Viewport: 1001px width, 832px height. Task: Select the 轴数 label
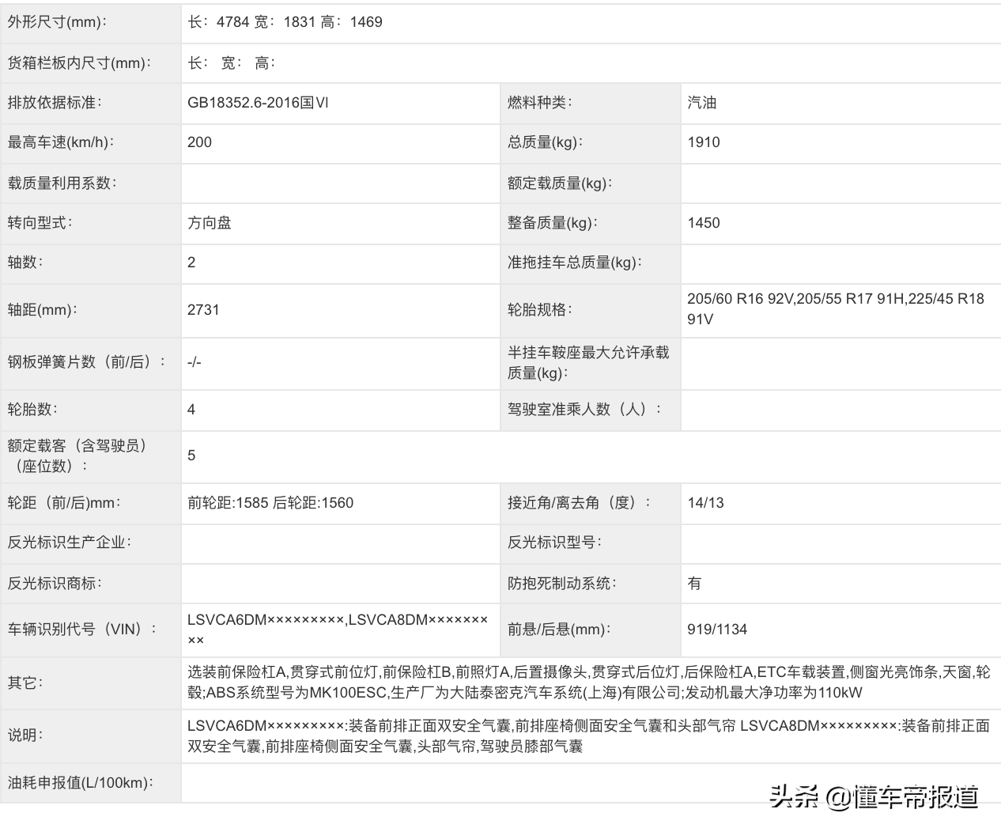25,263
